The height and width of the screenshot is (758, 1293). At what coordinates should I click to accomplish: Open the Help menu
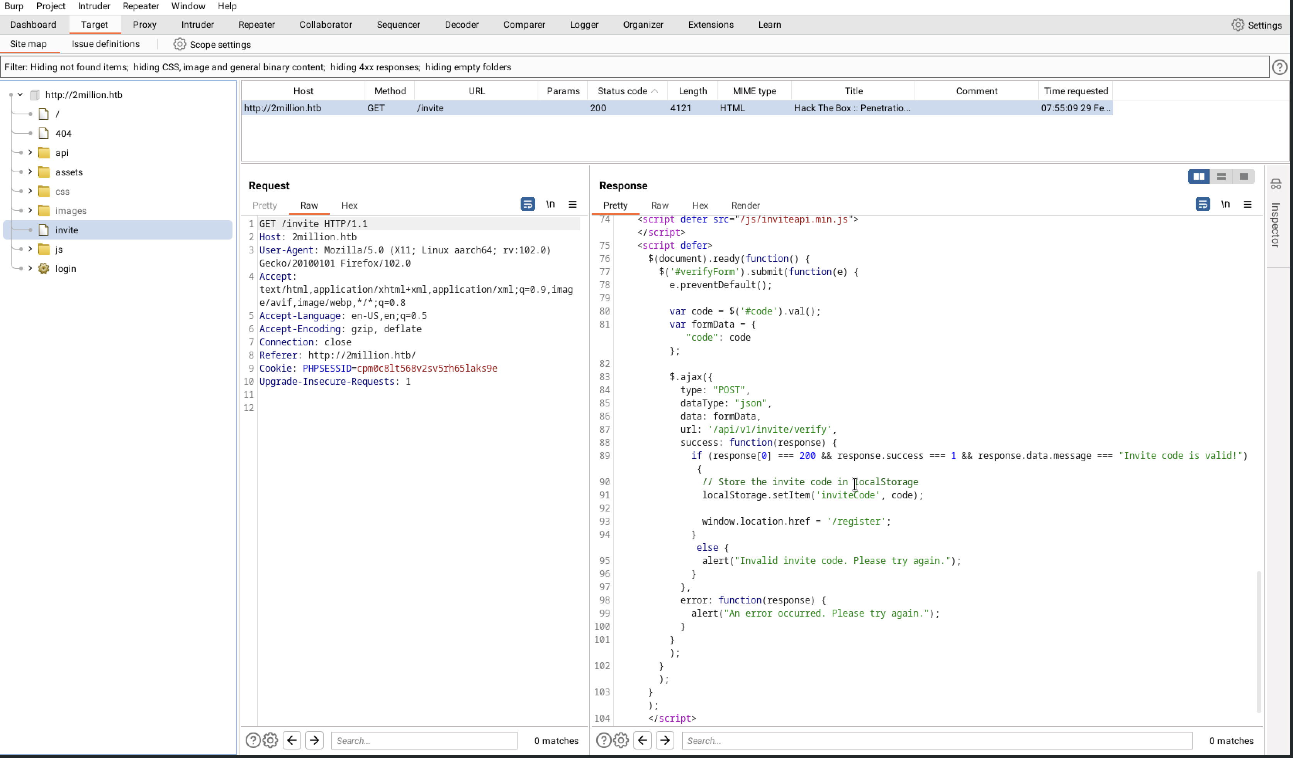click(227, 6)
